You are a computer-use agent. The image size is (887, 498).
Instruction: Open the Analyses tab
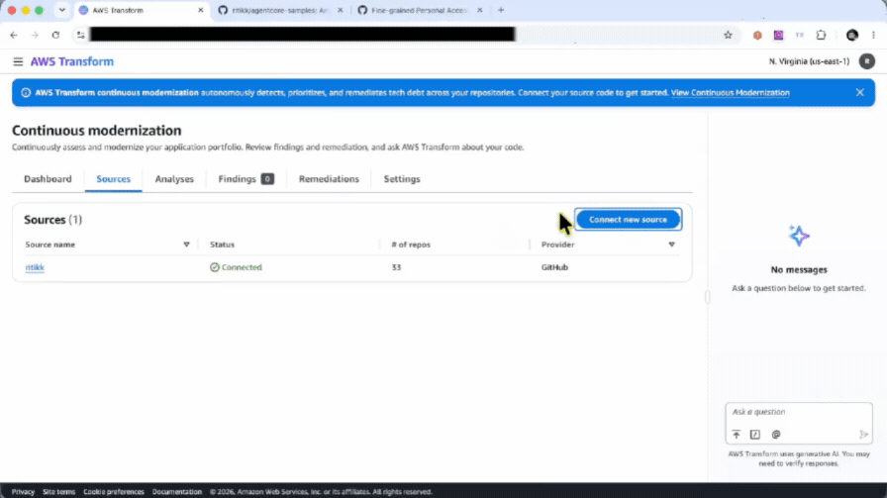pos(174,179)
